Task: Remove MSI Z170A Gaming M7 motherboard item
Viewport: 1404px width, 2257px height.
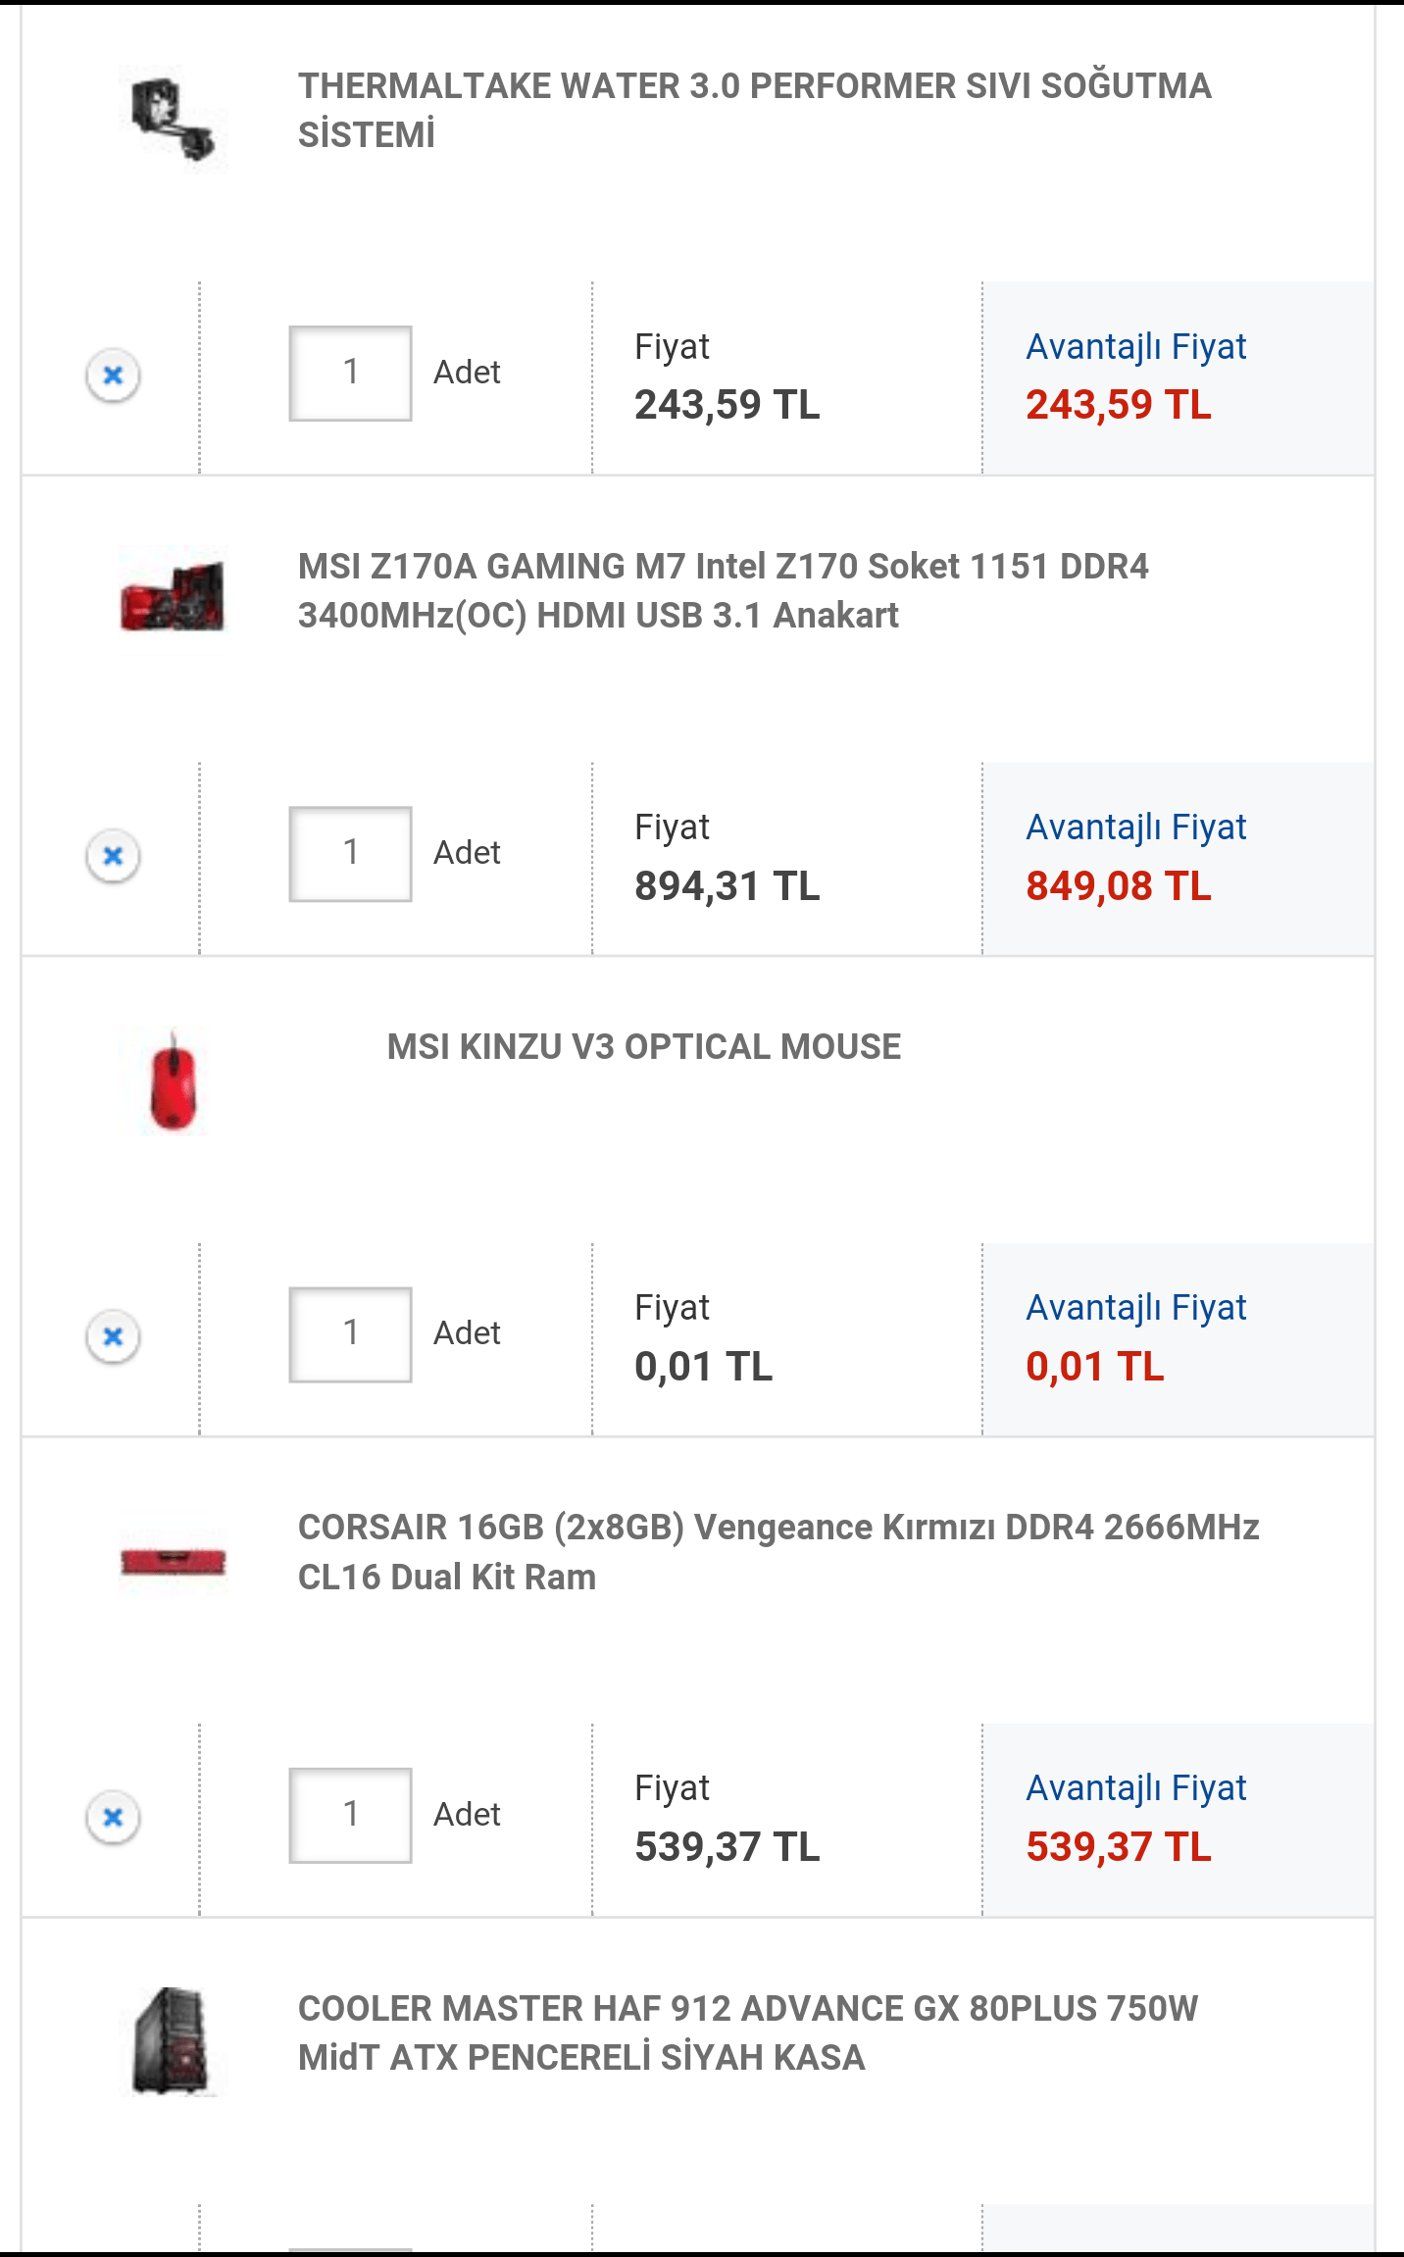Action: tap(113, 855)
